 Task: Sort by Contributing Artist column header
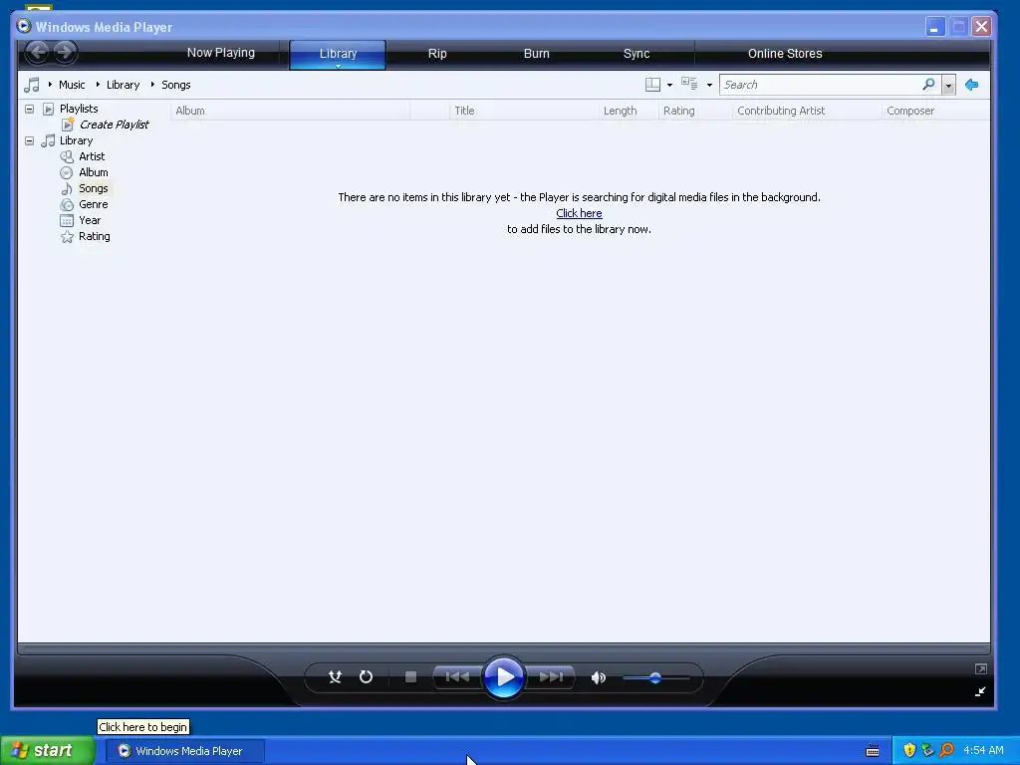(807, 111)
